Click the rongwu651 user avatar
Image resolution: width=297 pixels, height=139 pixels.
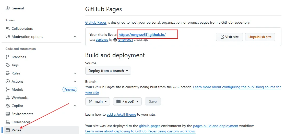point(115,40)
